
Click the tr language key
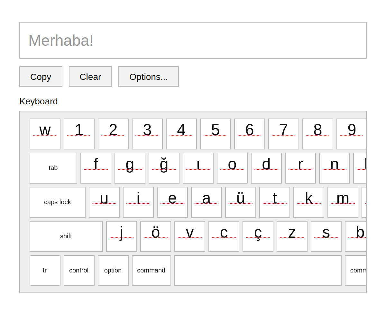(x=45, y=271)
